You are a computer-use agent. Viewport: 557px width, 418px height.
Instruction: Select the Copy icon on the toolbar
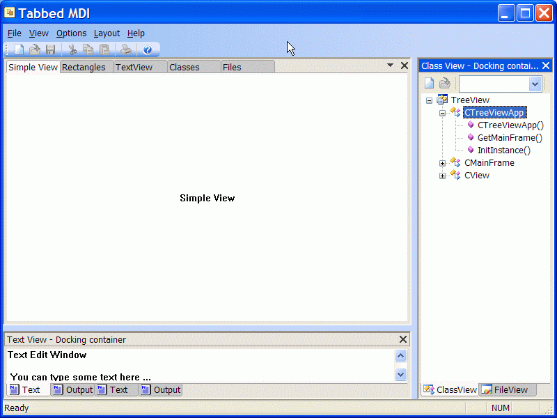point(88,49)
